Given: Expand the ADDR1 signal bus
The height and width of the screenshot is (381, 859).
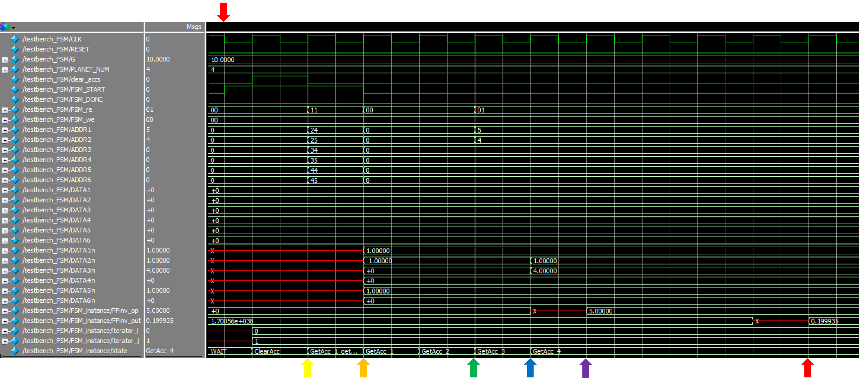Looking at the screenshot, I should tap(5, 130).
